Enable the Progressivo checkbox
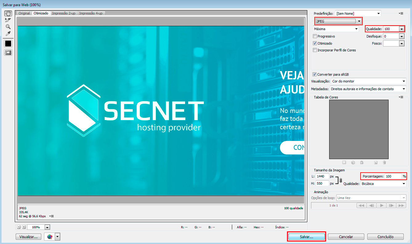The height and width of the screenshot is (244, 412). pyautogui.click(x=315, y=36)
